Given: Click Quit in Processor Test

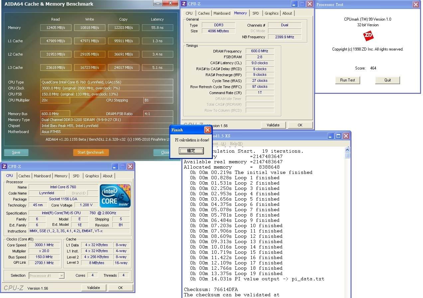Looking at the screenshot, I should coord(387,80).
